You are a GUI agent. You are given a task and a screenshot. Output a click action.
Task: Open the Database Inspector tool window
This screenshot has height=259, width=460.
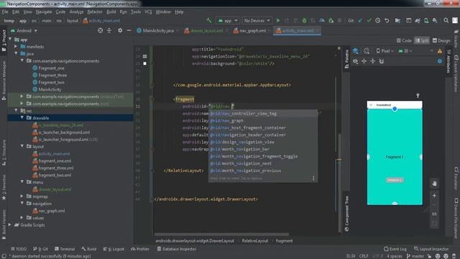point(176,249)
